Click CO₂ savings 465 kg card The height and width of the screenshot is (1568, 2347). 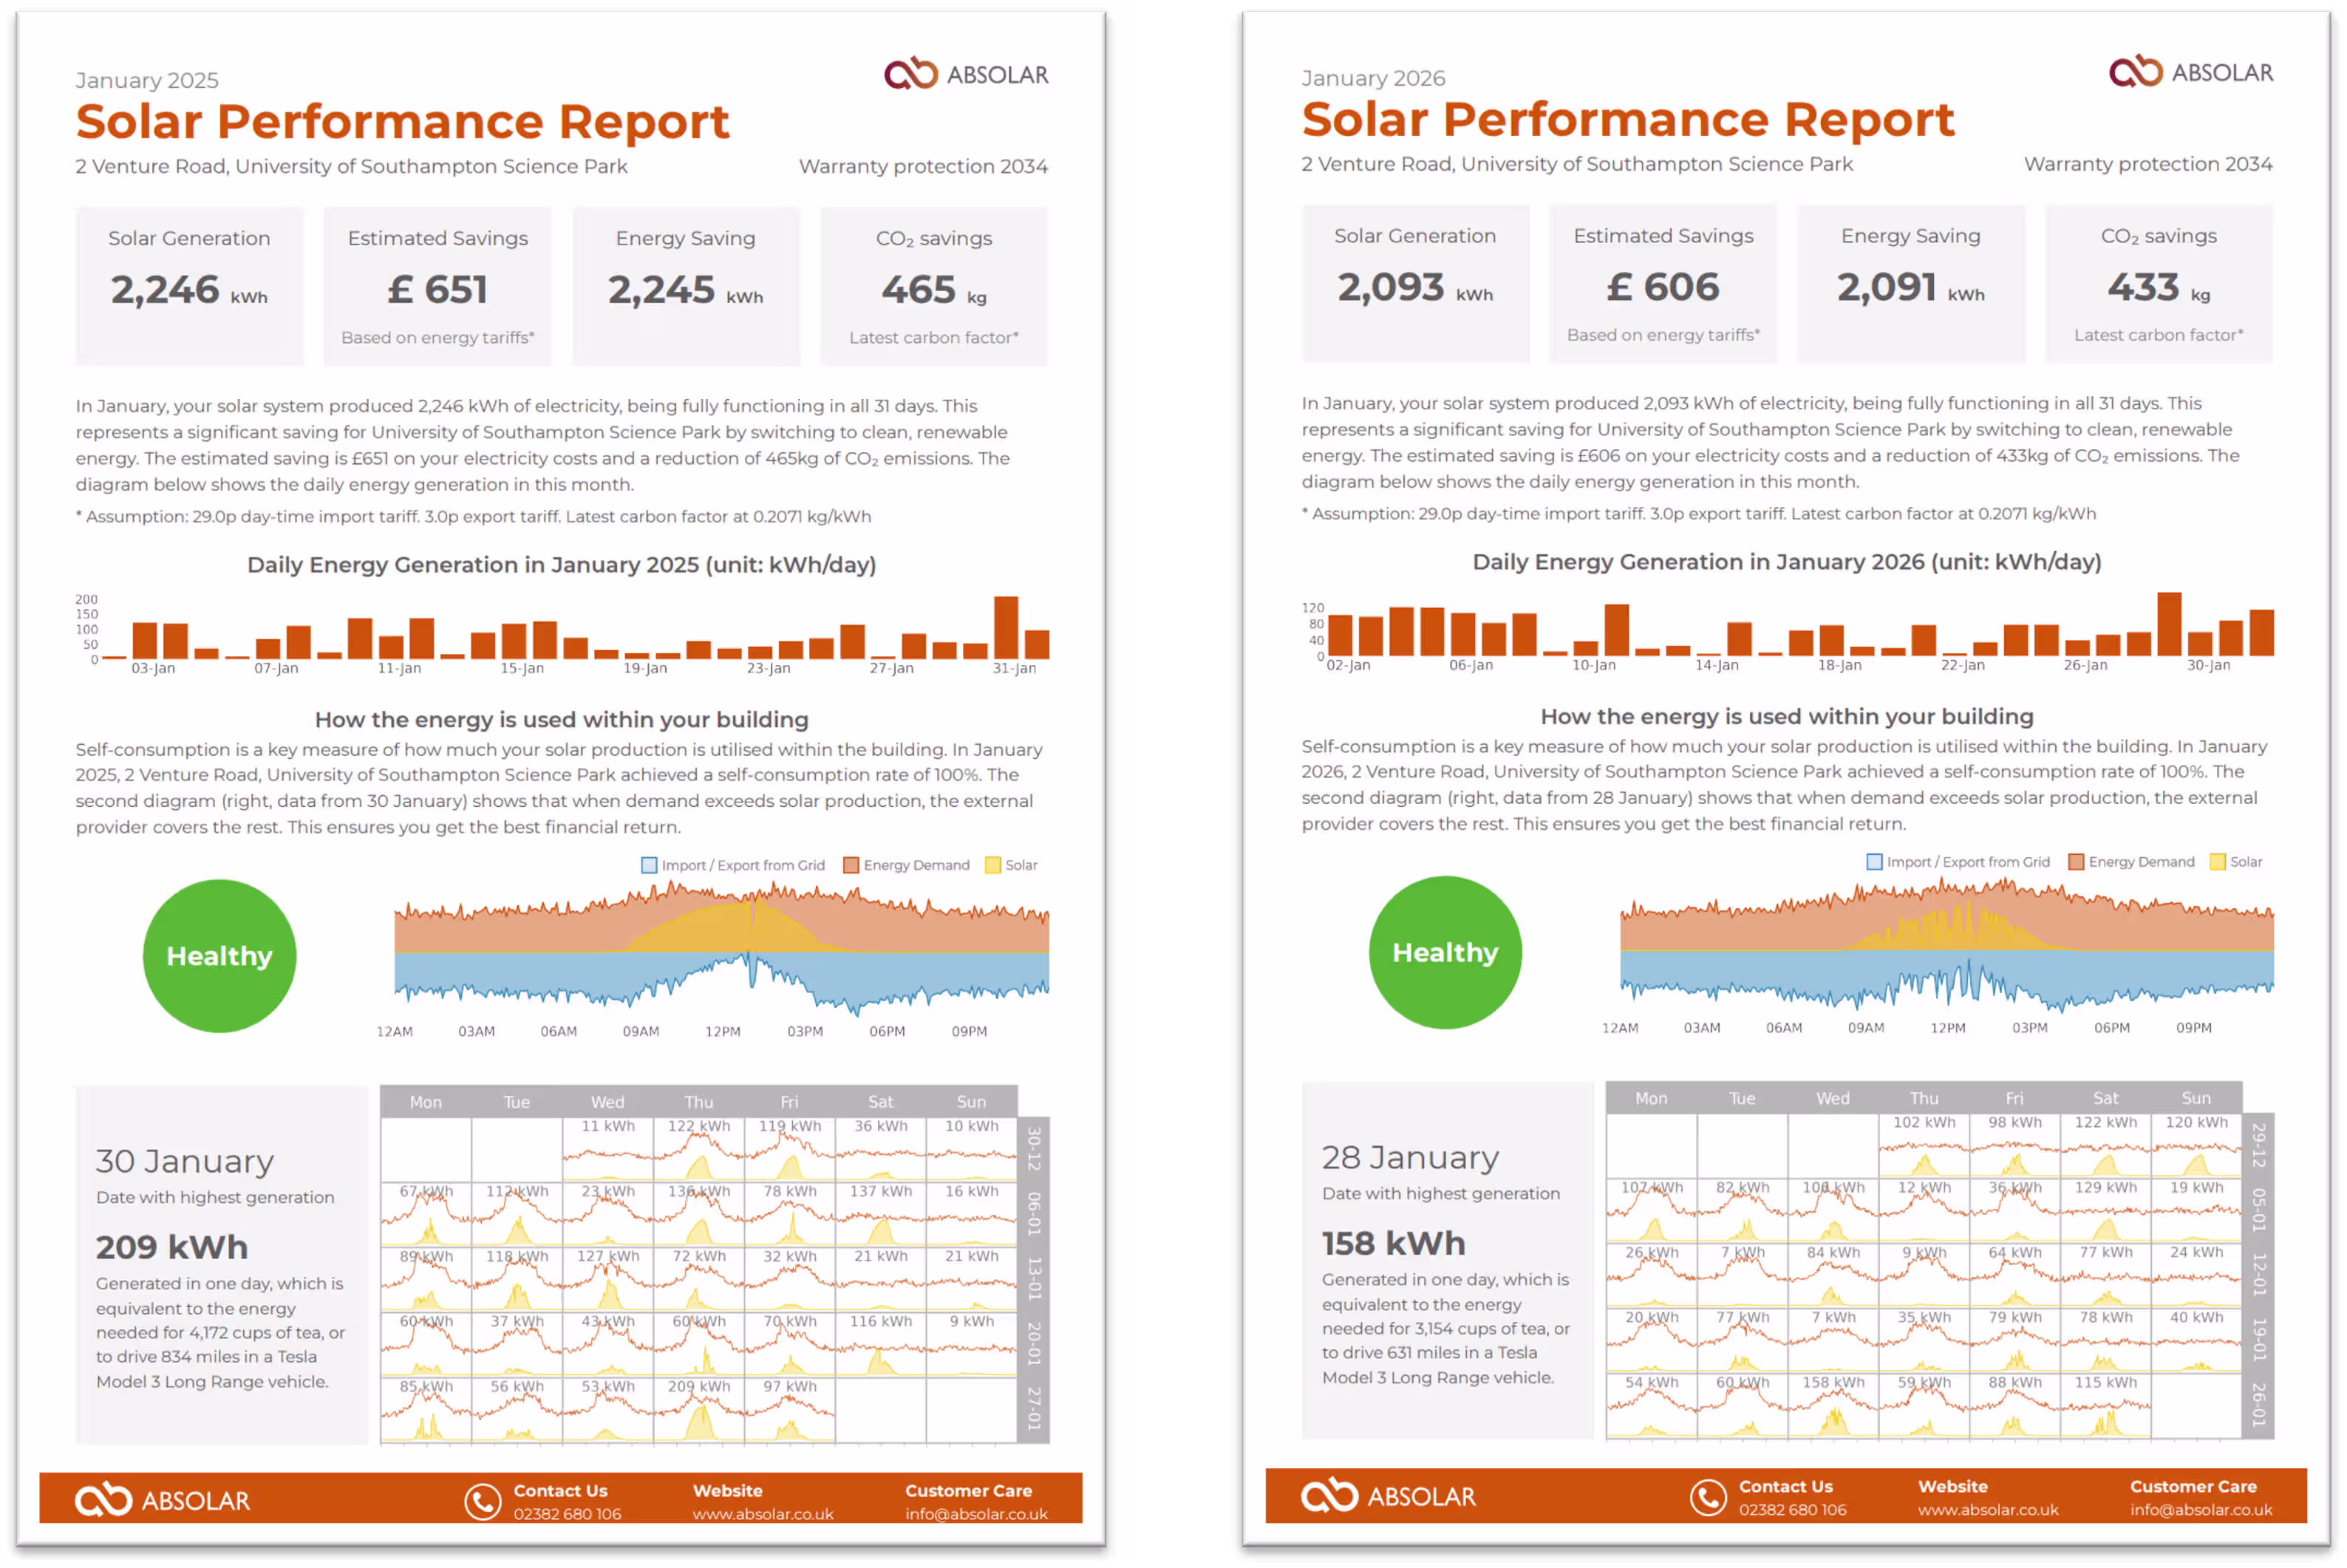934,286
